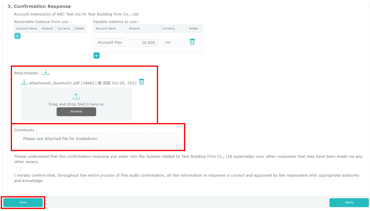Image resolution: width=370 pixels, height=211 pixels.
Task: Click into the Comments text box
Action: tap(99, 140)
